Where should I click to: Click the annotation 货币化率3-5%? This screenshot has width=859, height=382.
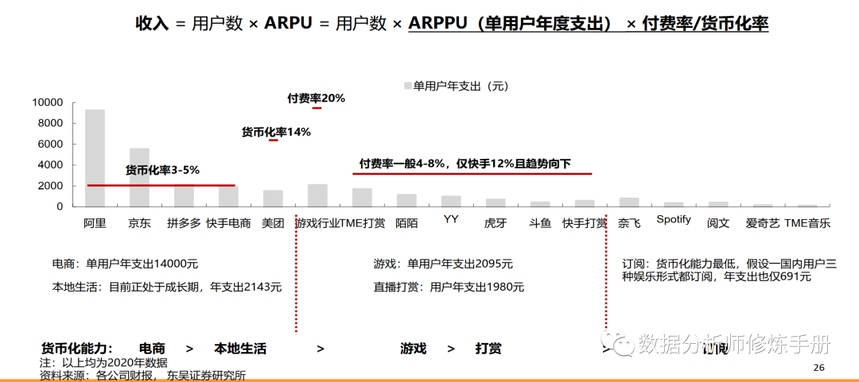[163, 170]
